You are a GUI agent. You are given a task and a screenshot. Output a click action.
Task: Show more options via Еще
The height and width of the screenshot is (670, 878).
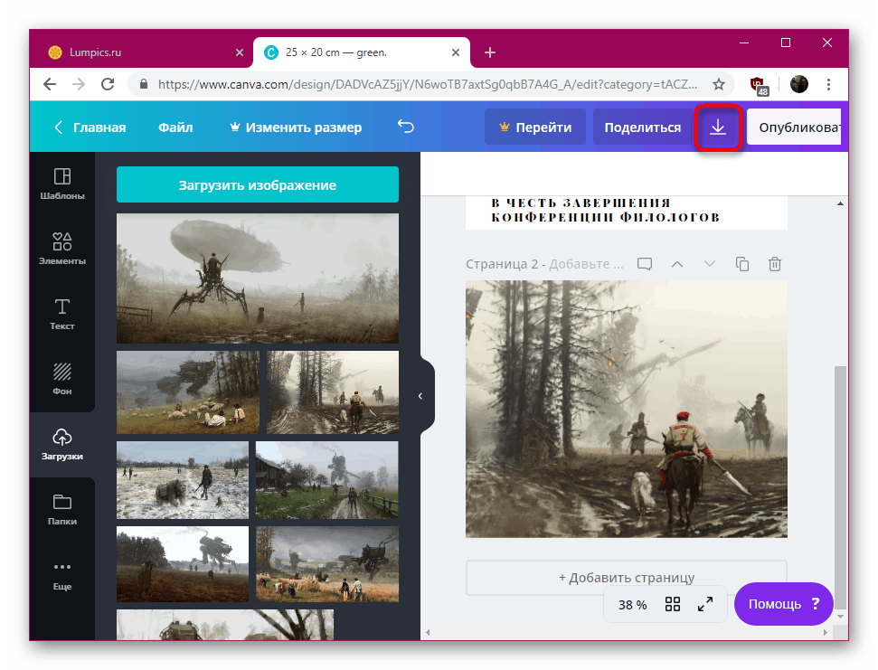[62, 575]
